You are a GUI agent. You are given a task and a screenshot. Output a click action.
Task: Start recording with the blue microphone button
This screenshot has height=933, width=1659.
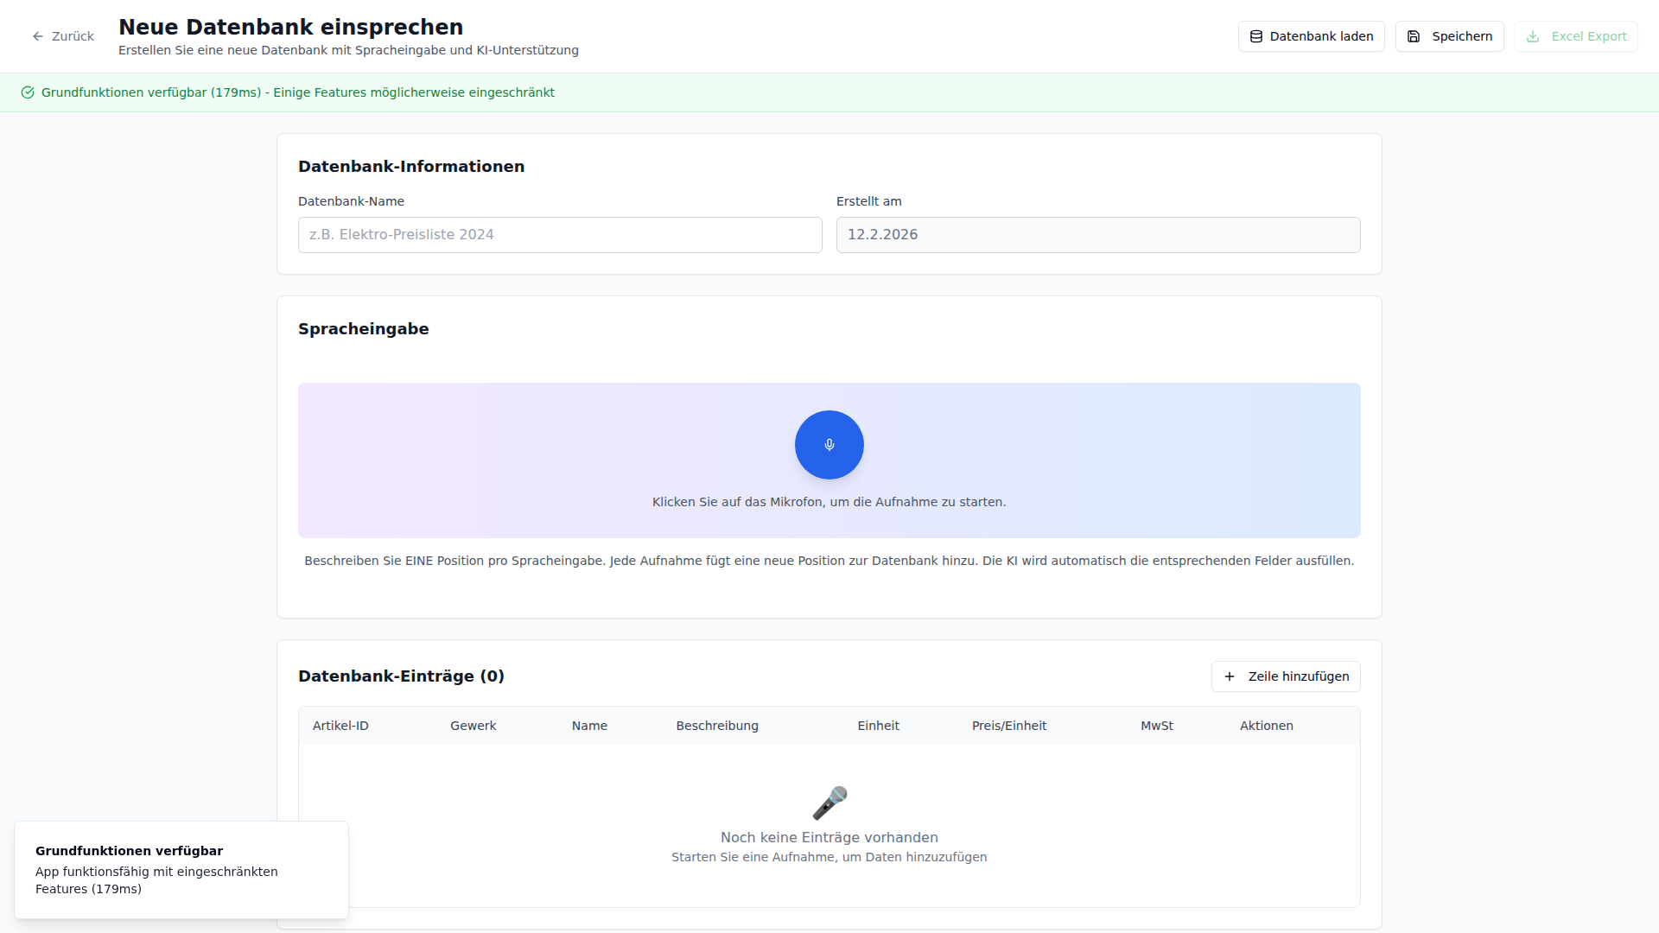pyautogui.click(x=829, y=445)
